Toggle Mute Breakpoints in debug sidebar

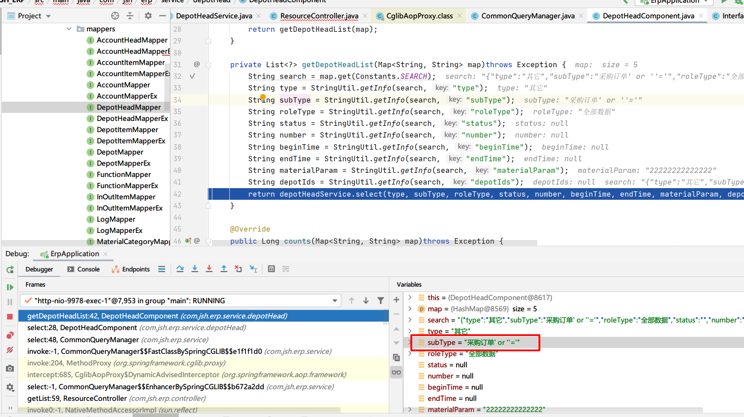pos(10,350)
